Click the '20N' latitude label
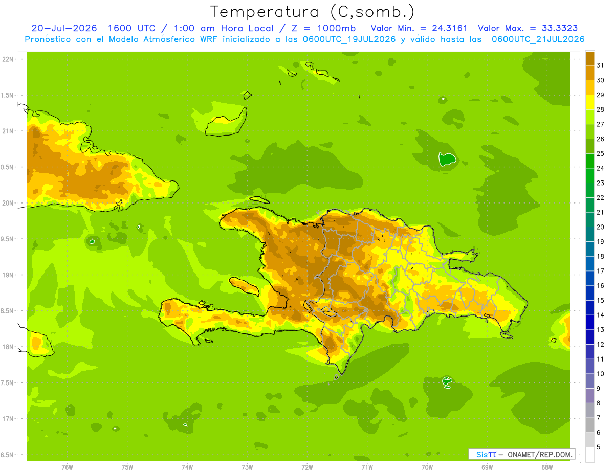 8,203
